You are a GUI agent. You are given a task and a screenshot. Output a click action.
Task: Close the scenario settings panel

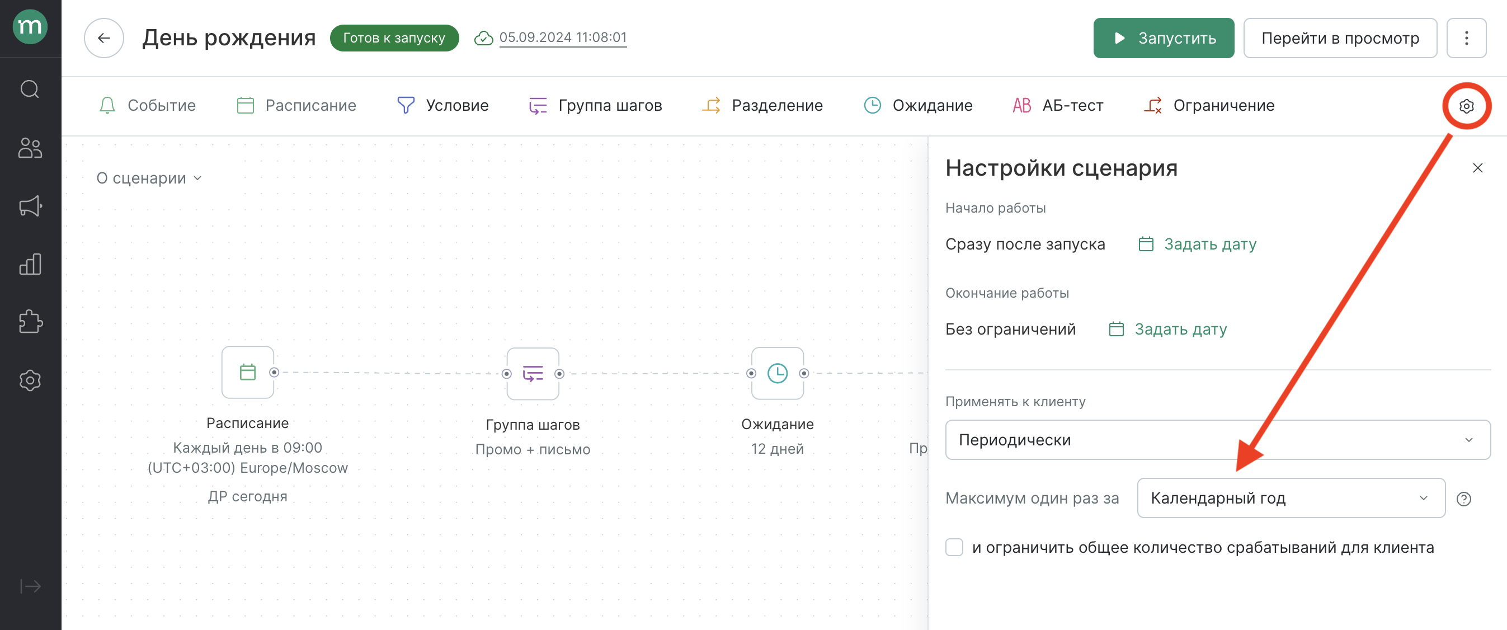pyautogui.click(x=1477, y=168)
